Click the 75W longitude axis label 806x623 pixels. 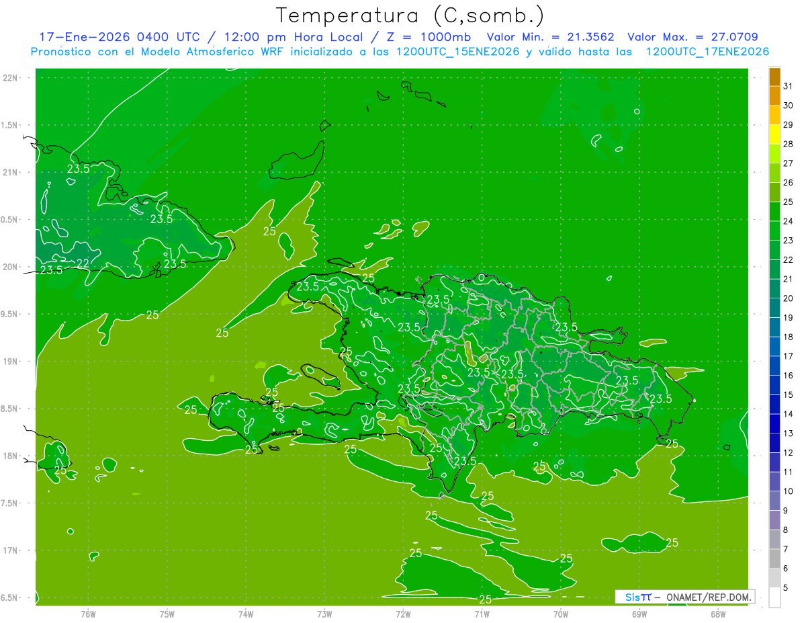pos(167,614)
